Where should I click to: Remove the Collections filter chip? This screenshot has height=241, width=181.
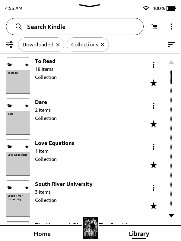(103, 45)
